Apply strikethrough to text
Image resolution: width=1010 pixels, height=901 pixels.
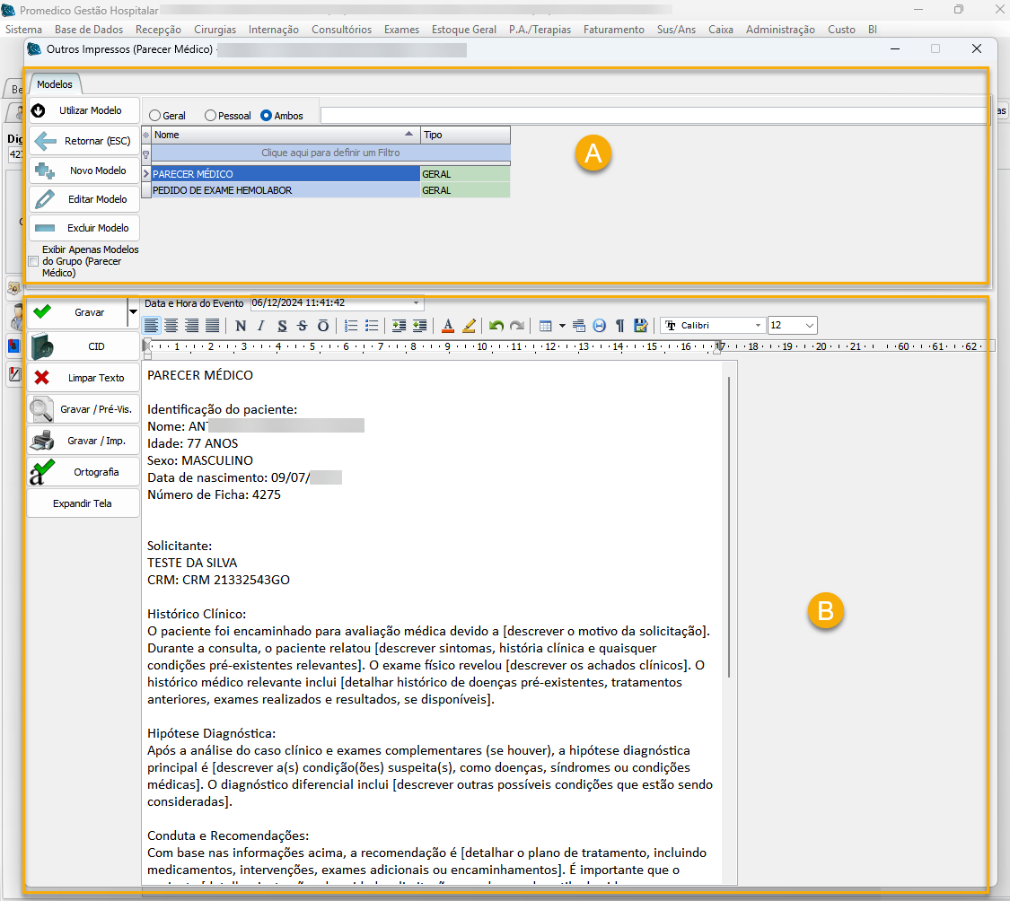(303, 326)
